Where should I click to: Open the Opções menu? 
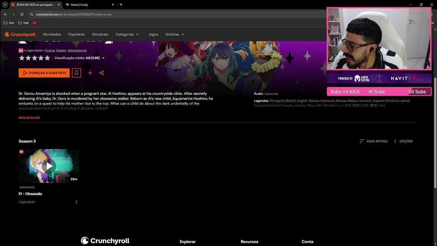(403, 141)
